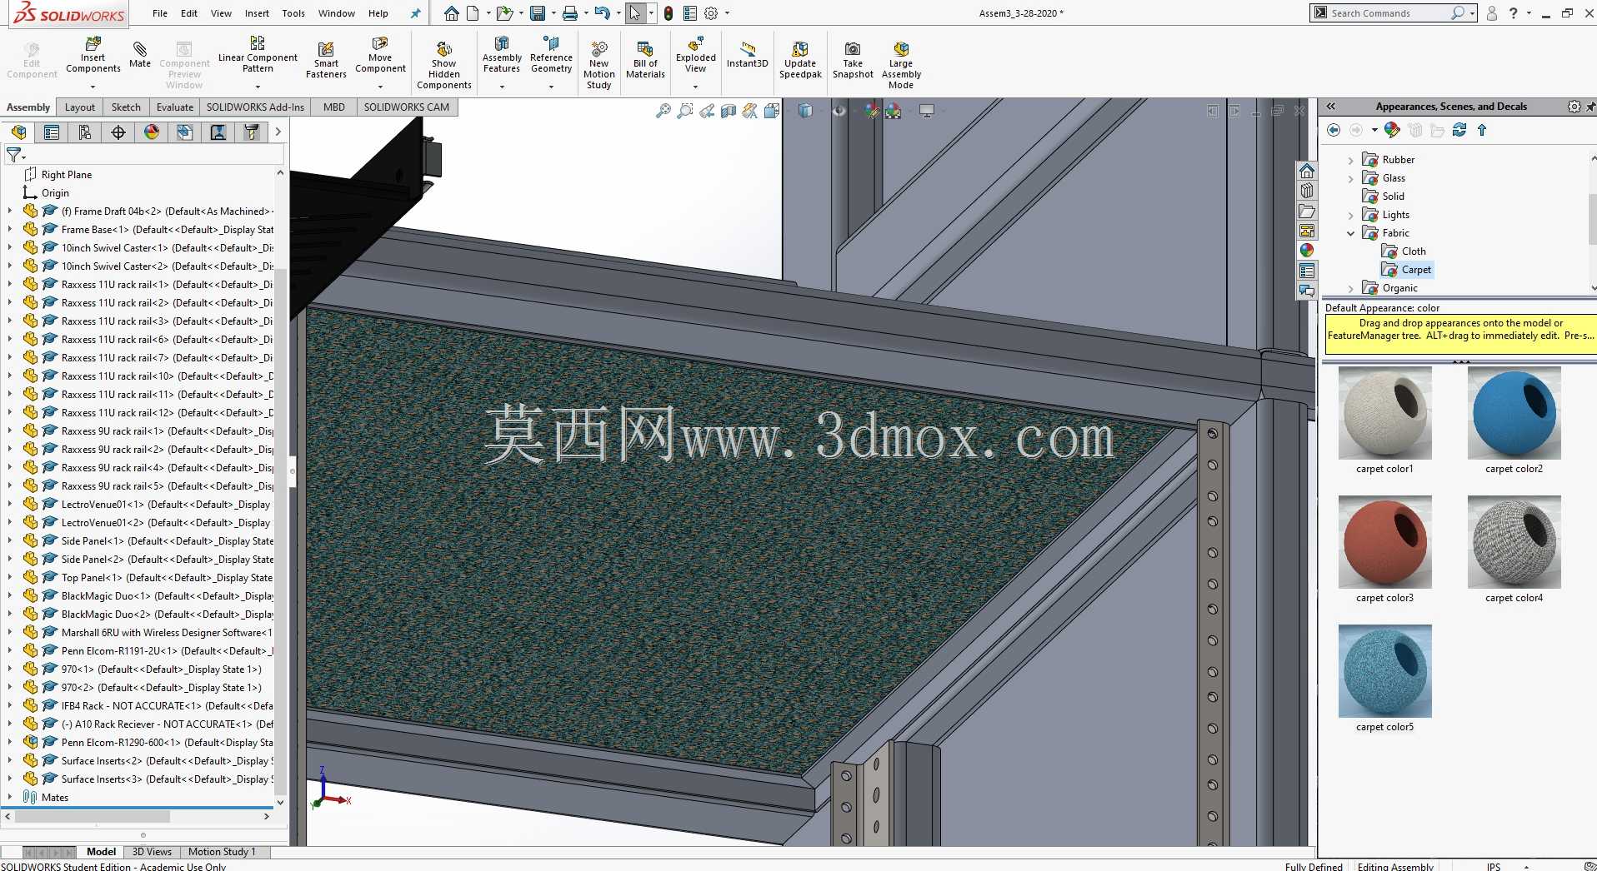Open the DisplayManager tab icon

[x=152, y=132]
